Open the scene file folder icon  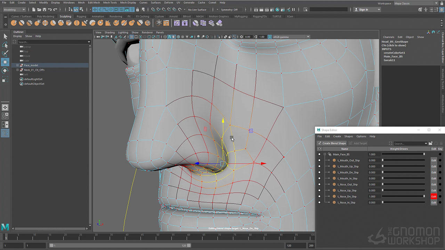point(39,10)
